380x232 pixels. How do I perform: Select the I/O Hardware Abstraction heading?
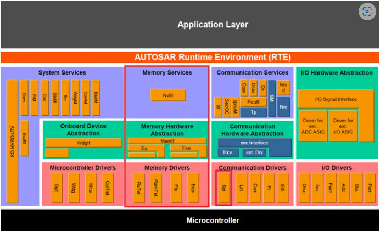[x=337, y=73]
